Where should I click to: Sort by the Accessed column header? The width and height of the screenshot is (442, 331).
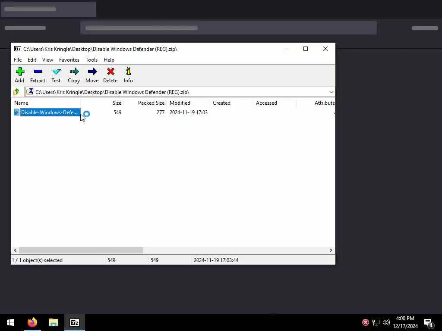tap(275, 103)
